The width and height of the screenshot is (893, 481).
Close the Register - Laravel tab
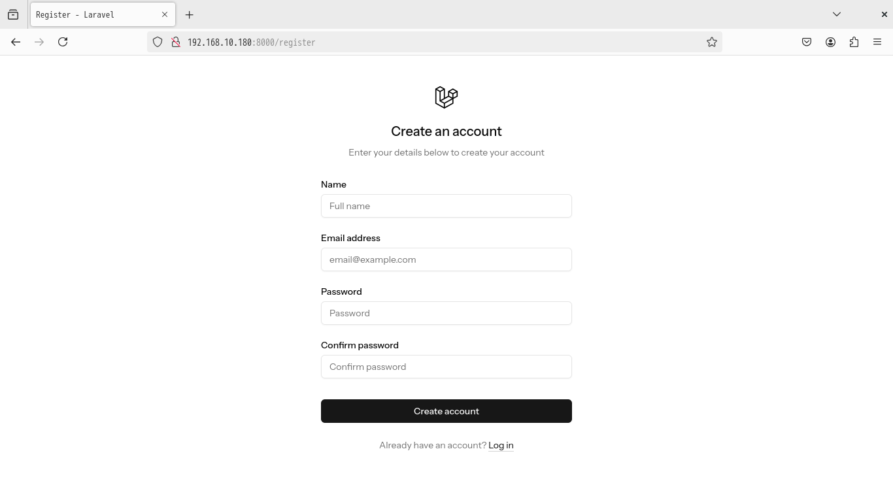coord(165,14)
